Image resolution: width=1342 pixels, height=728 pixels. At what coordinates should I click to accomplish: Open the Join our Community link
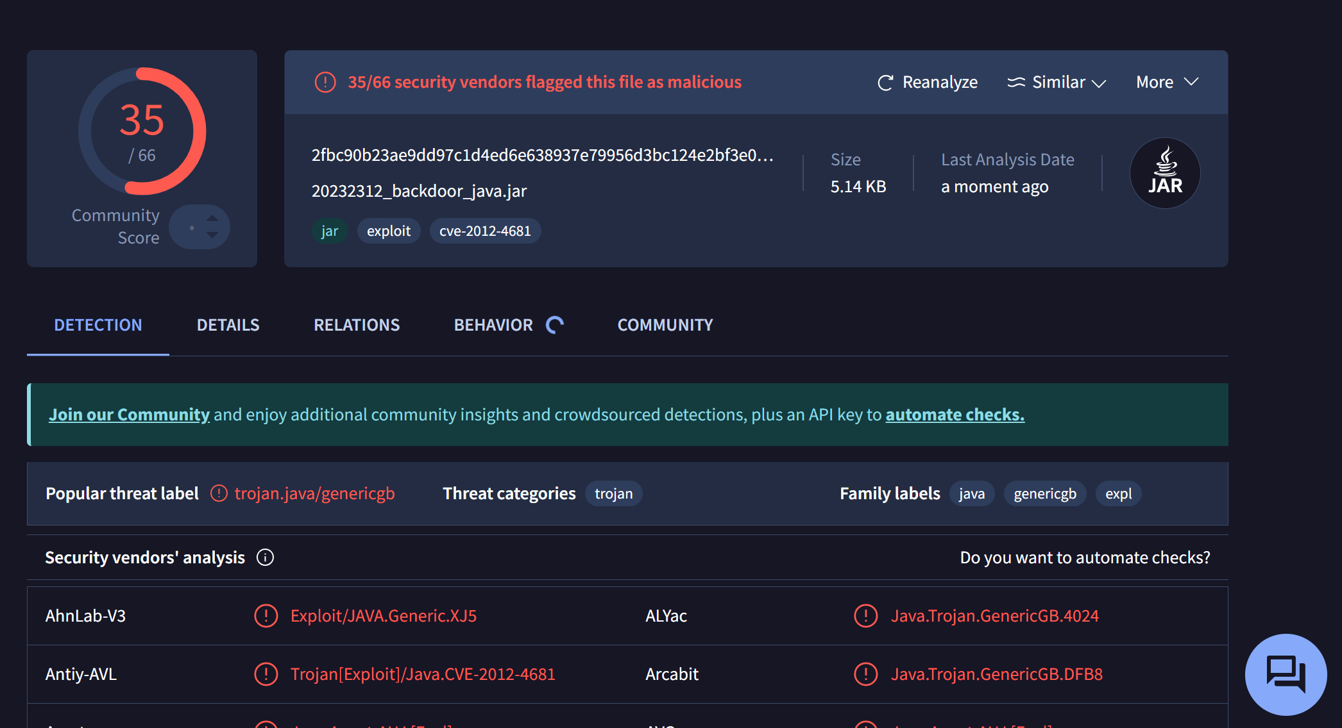click(129, 415)
